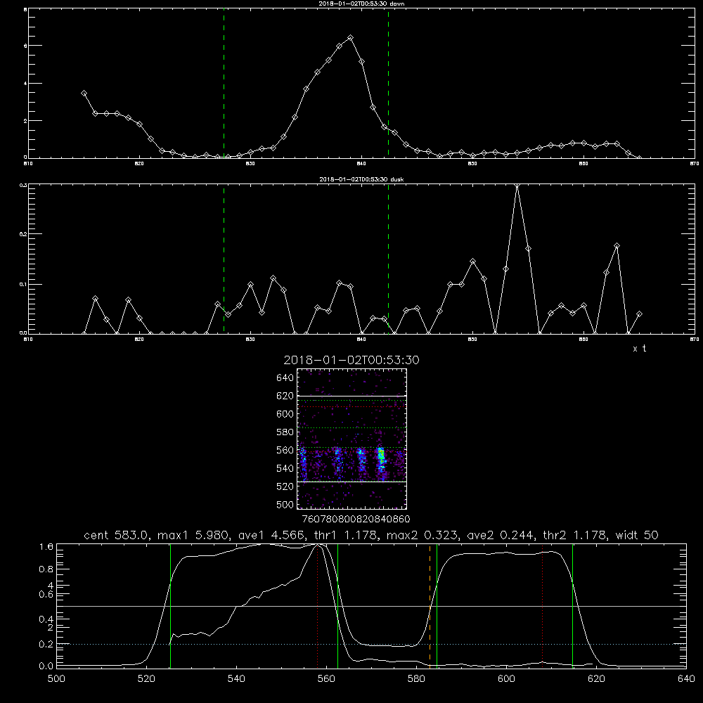Click the left green dashed line in the dawn plot
The height and width of the screenshot is (703, 703).
(224, 83)
